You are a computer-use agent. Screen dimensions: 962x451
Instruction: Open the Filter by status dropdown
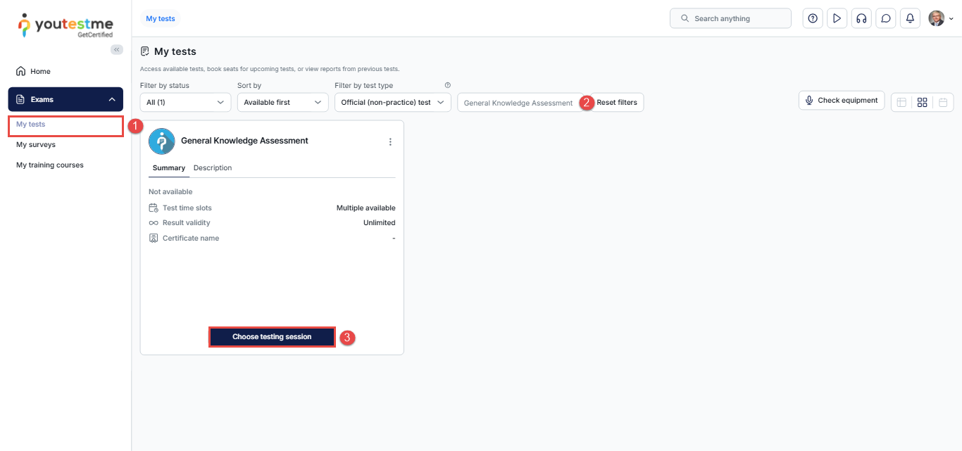185,102
